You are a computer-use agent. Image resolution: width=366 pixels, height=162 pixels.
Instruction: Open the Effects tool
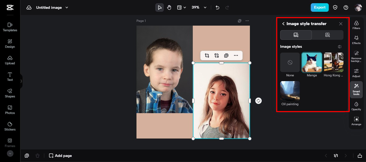pos(356,40)
